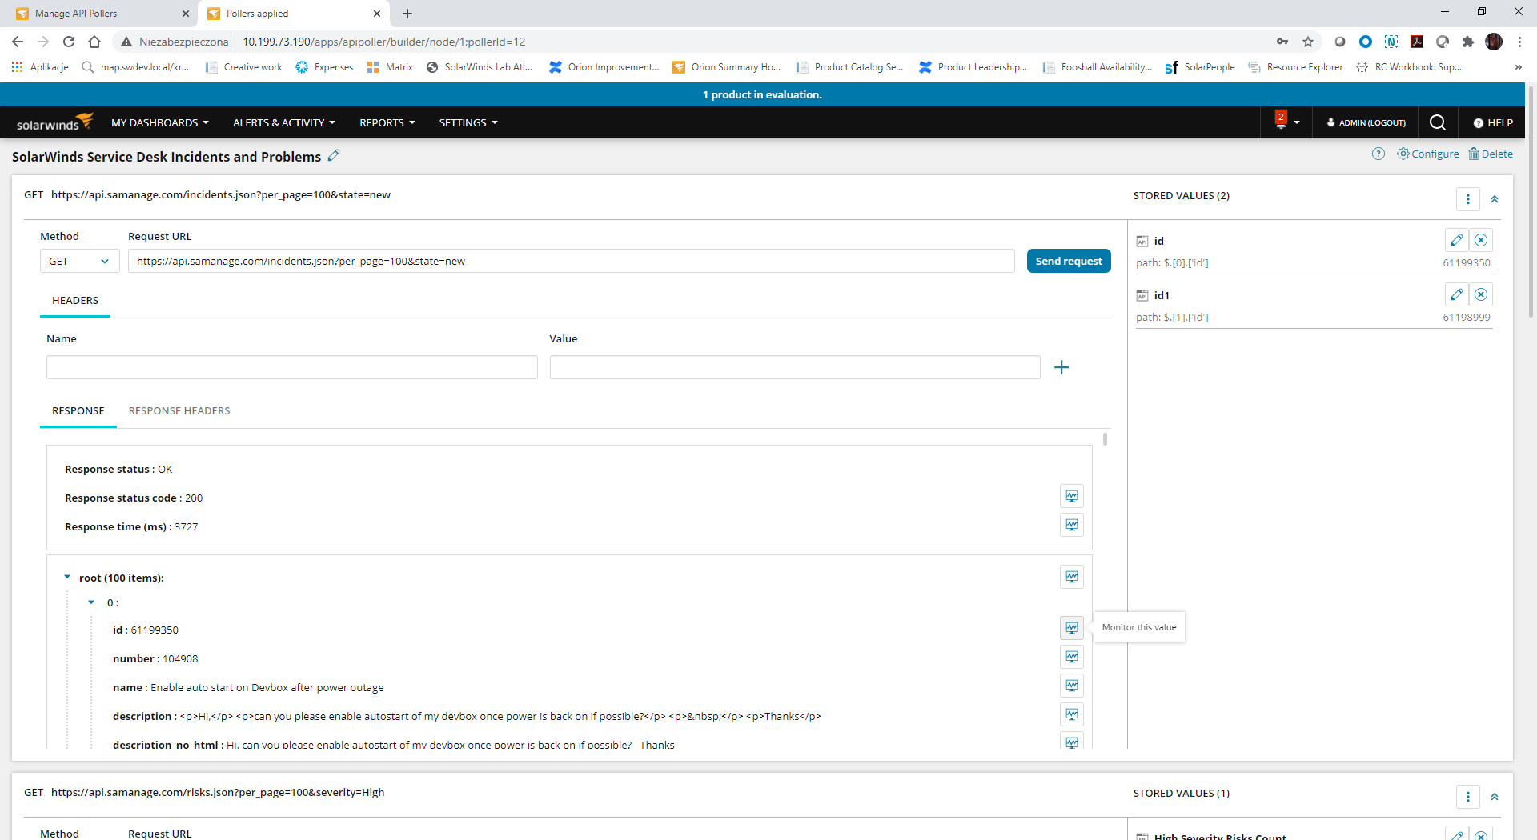
Task: Collapse the incidents request panel
Action: [1494, 198]
